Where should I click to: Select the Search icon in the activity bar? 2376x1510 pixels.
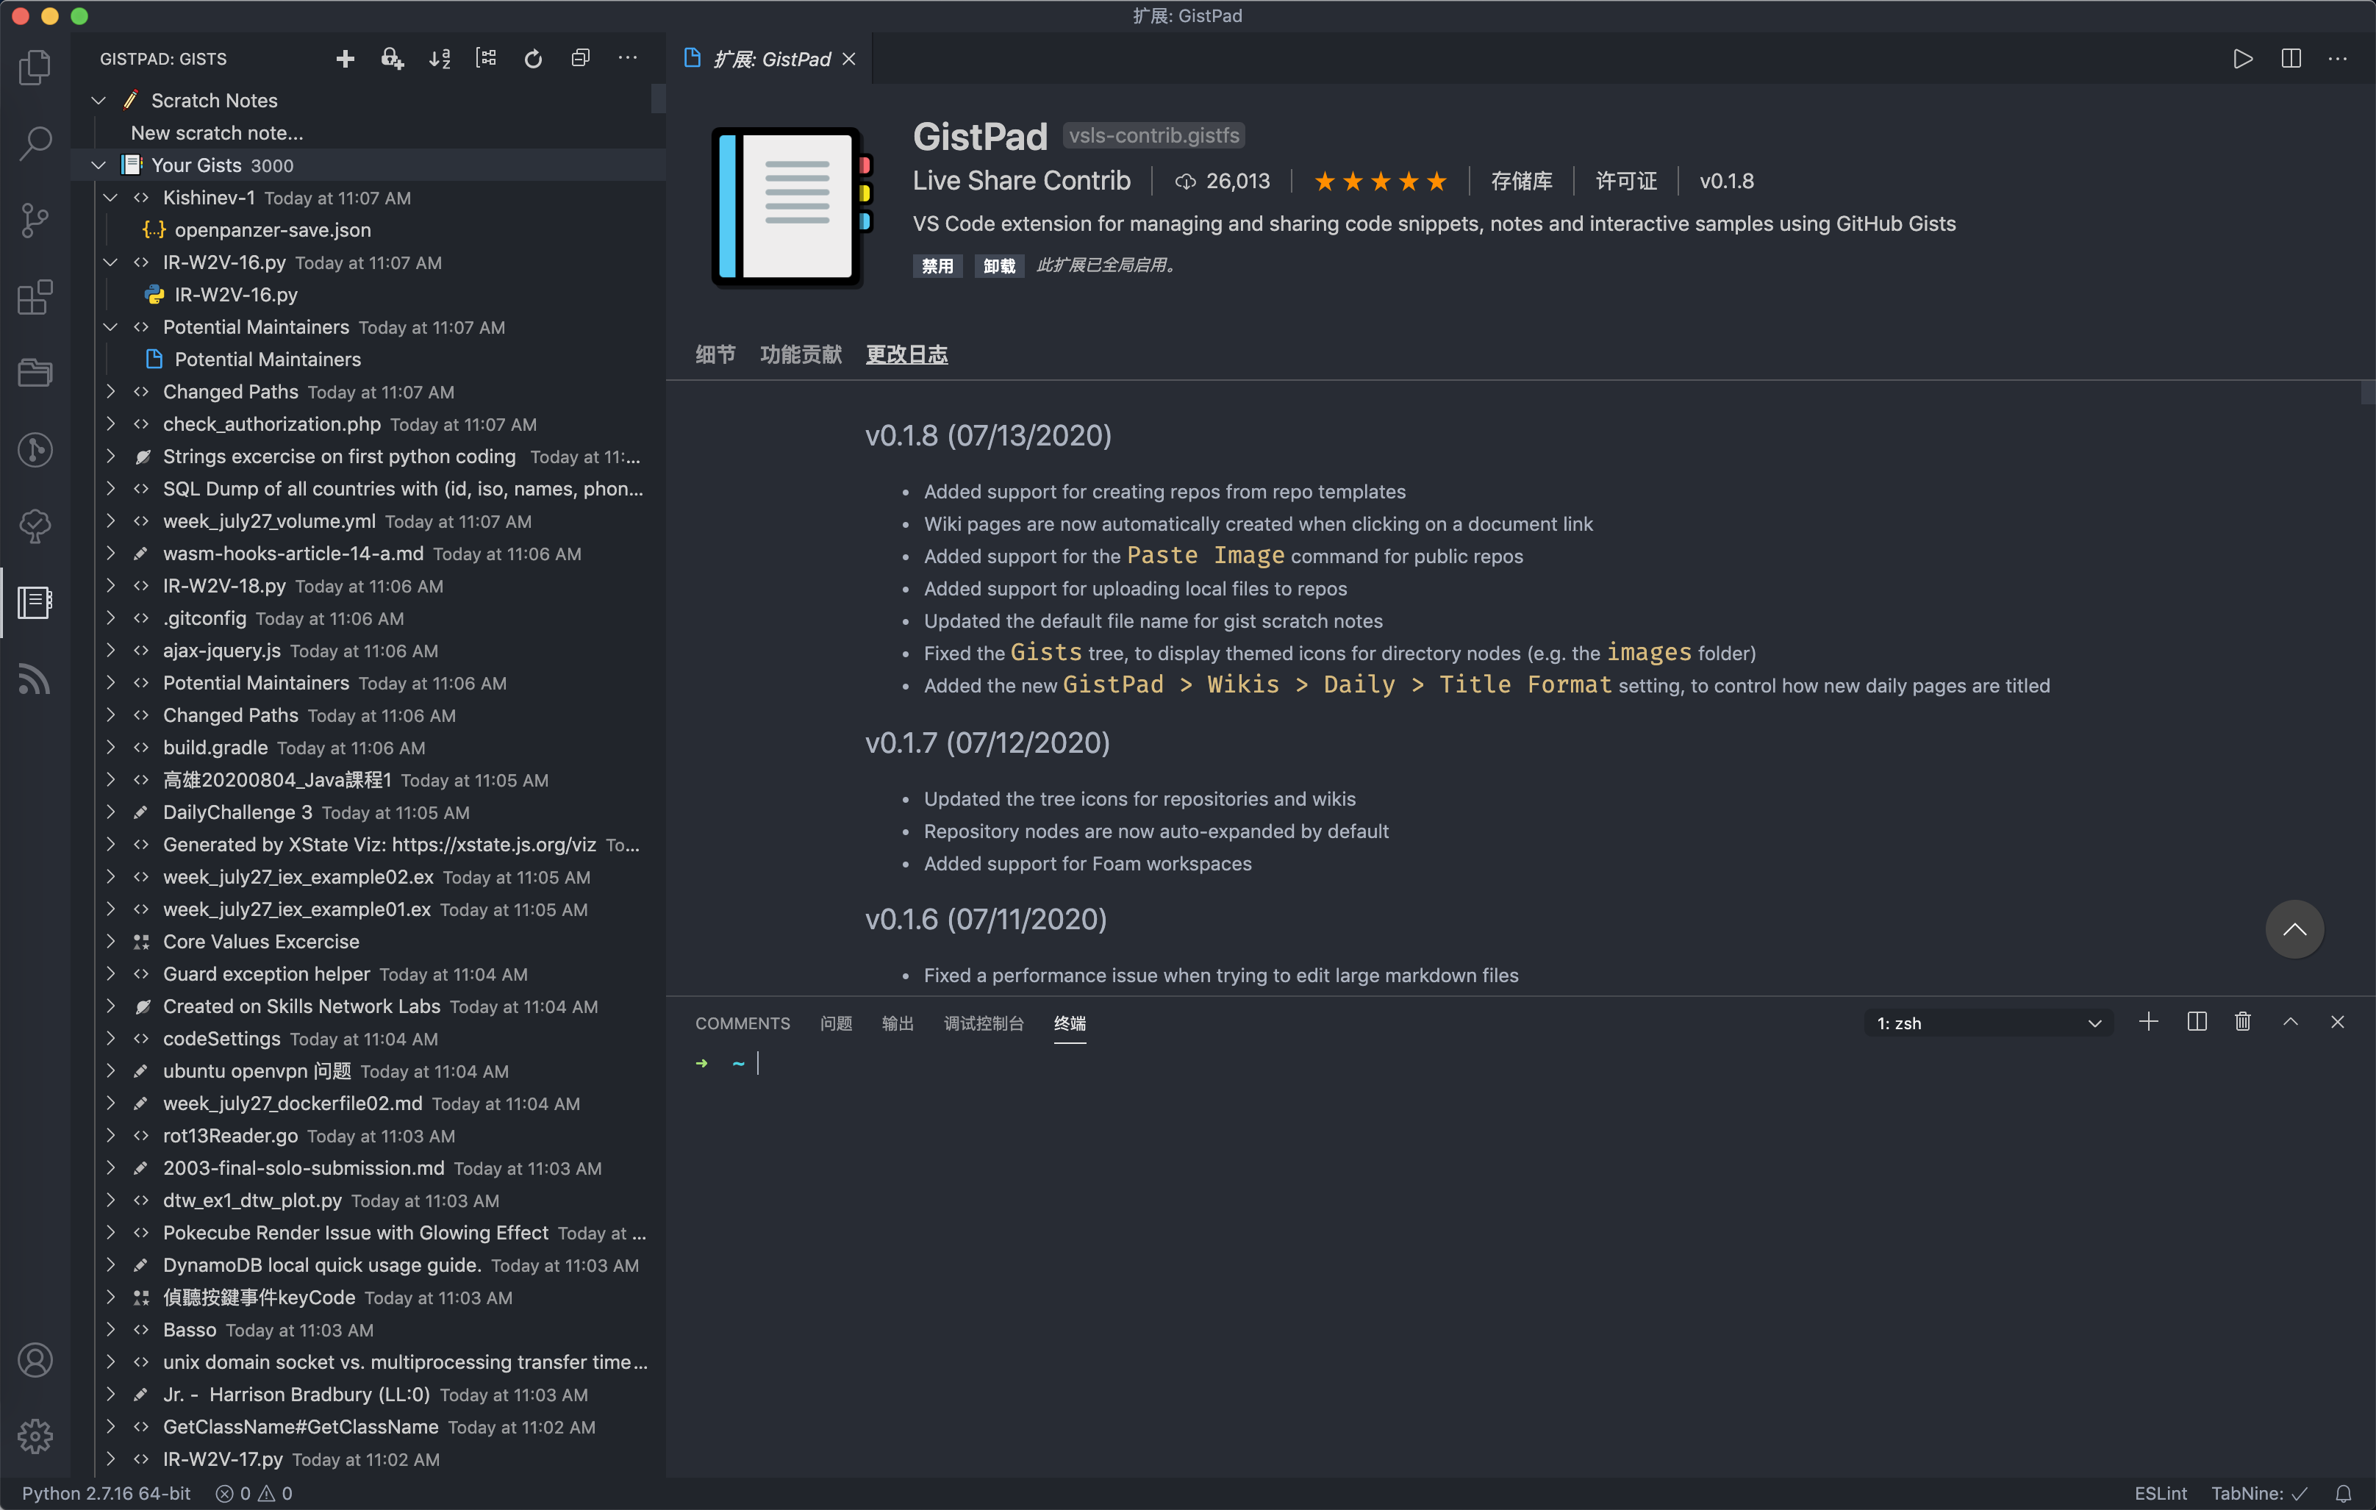click(35, 143)
